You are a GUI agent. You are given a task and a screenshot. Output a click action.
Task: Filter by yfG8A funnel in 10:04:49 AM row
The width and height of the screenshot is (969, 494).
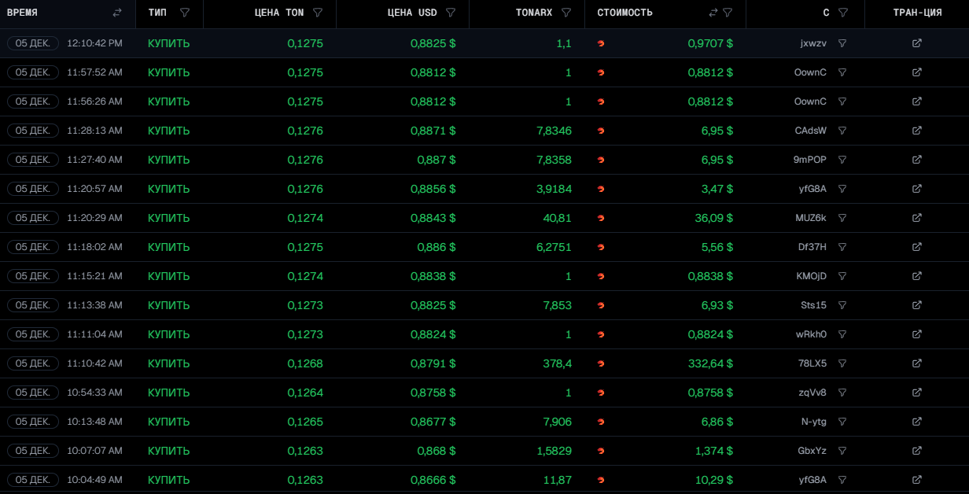tap(842, 480)
